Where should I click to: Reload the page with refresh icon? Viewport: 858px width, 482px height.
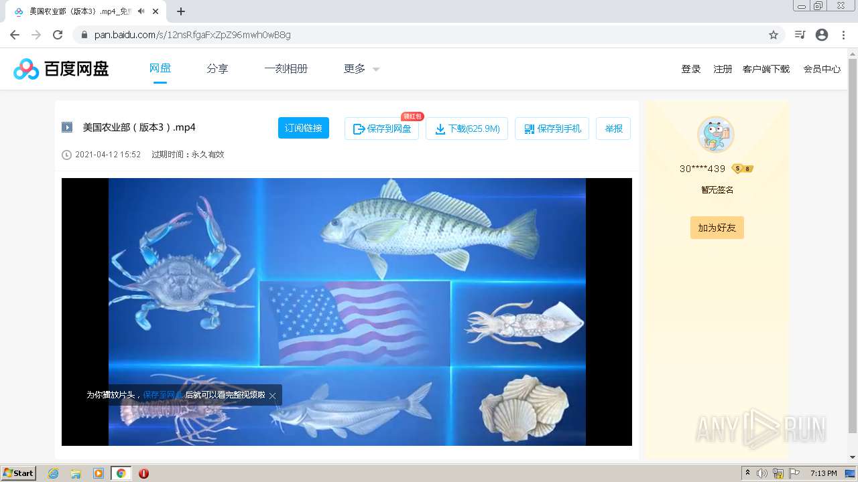click(x=58, y=35)
